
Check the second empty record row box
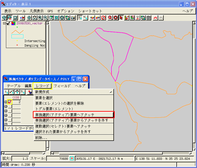pyautogui.click(x=10, y=111)
